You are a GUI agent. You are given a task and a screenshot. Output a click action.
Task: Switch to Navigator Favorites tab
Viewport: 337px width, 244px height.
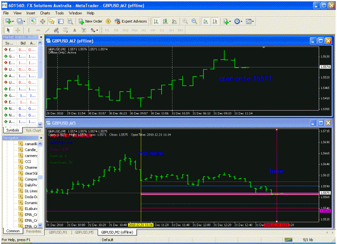[x=33, y=231]
